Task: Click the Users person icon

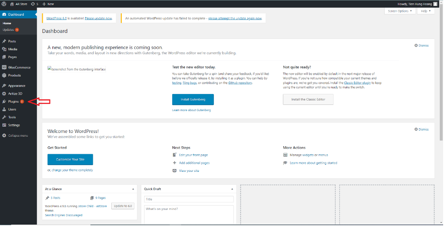Action: click(4, 110)
